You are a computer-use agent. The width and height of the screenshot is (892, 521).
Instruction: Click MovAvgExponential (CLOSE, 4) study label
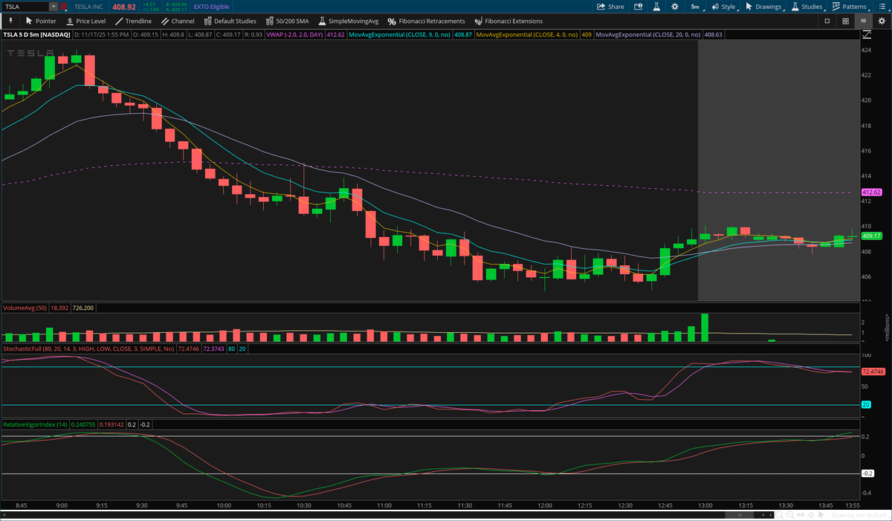528,34
